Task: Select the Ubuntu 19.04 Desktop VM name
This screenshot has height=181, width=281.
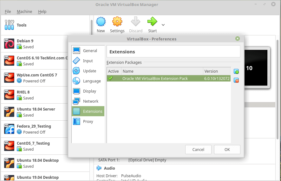Action: pyautogui.click(x=38, y=177)
